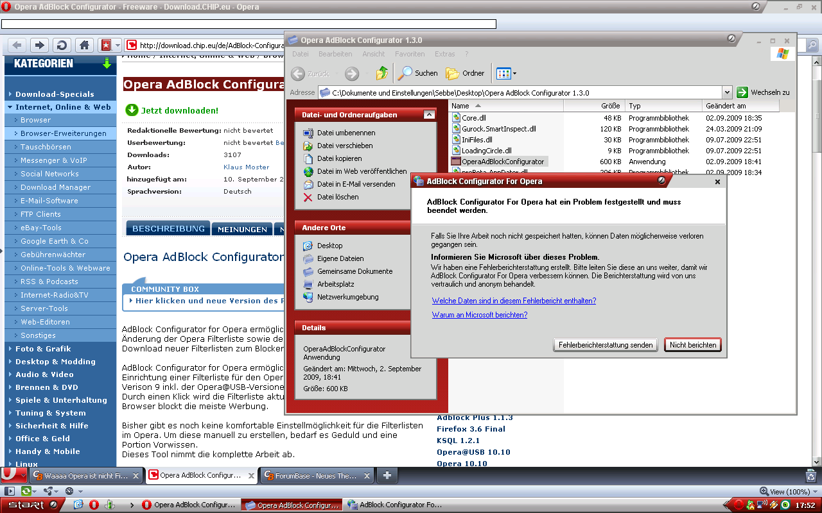The width and height of the screenshot is (822, 513).
Task: Toggle the Ordner folders pane in Explorer
Action: pos(465,74)
